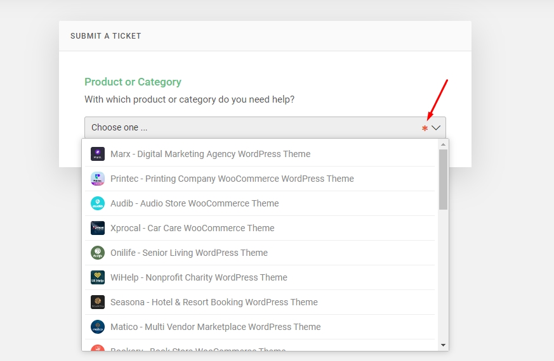
Task: Select WiHelp - Nonprofit Charity WordPress Theme
Action: pos(199,277)
